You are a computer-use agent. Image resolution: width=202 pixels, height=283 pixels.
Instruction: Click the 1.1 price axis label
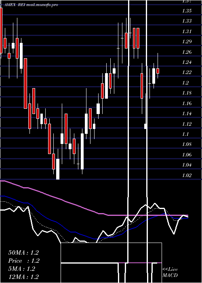point(185,134)
